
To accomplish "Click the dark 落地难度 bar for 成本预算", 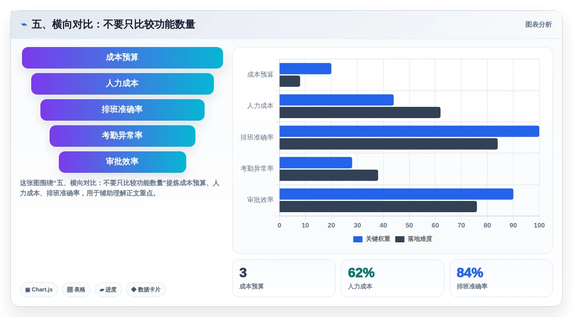I will coord(290,81).
